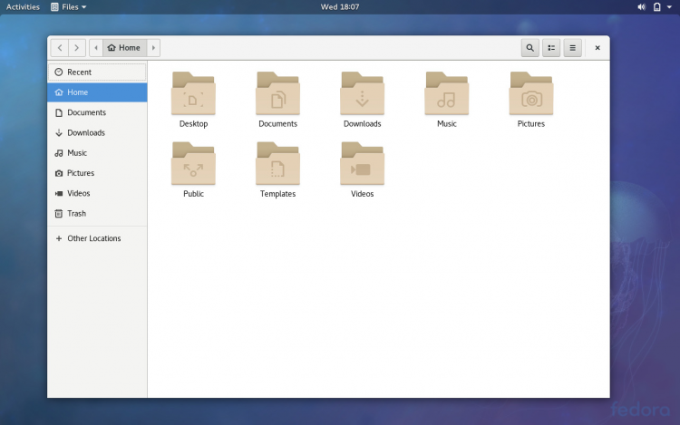
Task: Open the Pictures folder icon
Action: click(x=530, y=94)
